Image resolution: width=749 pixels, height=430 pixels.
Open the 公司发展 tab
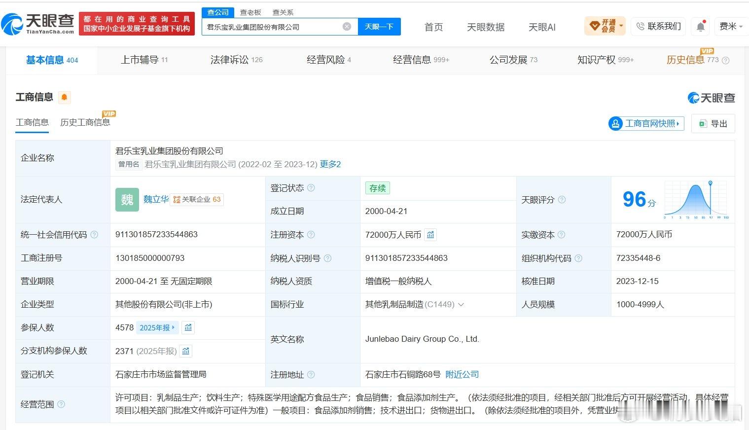[x=513, y=60]
